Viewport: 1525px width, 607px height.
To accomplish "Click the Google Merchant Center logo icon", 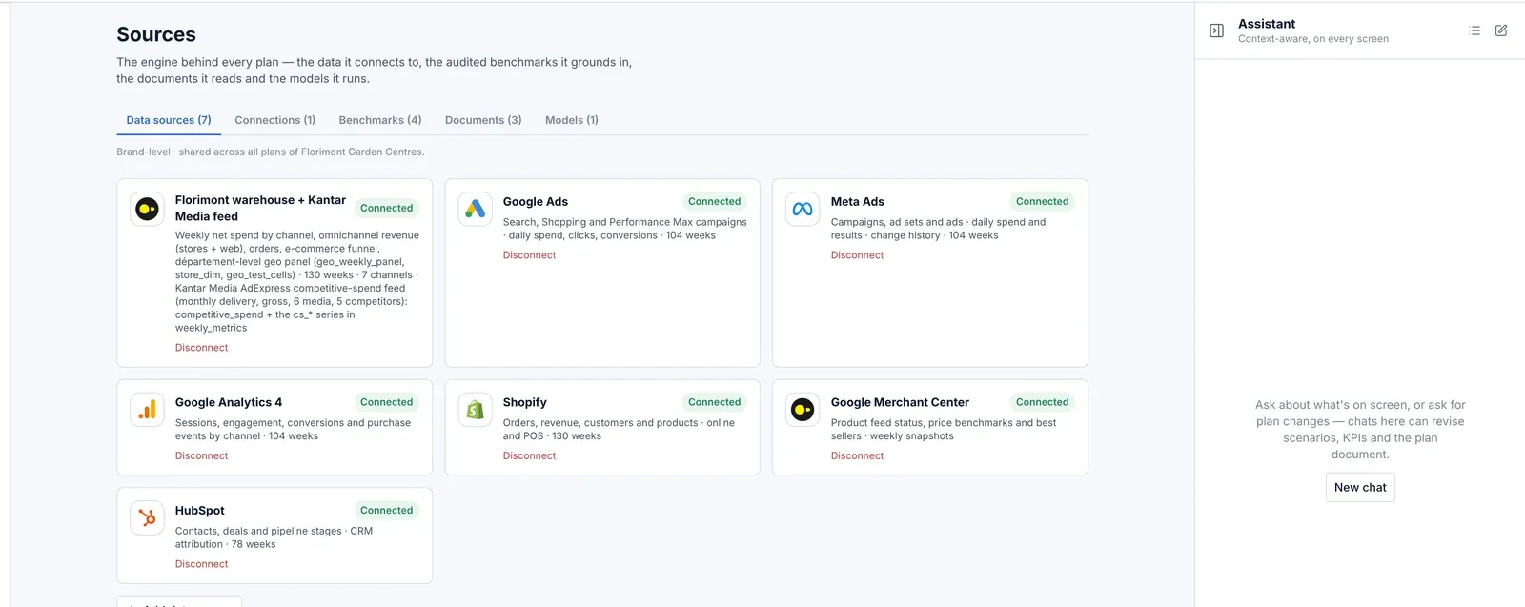I will tap(803, 410).
